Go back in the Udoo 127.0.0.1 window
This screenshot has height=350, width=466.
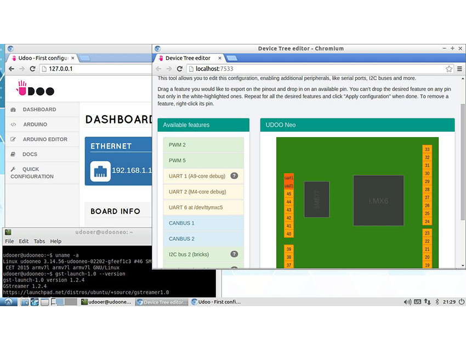point(12,69)
